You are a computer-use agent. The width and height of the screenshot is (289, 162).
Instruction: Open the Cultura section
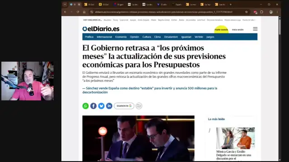146,37
